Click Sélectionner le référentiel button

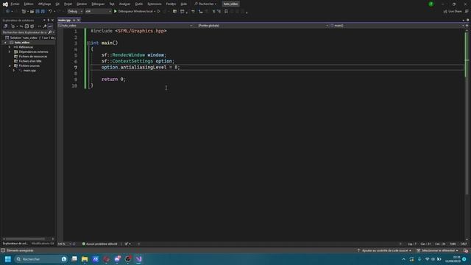point(438,250)
